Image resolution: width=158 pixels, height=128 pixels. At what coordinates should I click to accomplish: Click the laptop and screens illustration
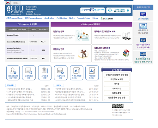point(126,36)
